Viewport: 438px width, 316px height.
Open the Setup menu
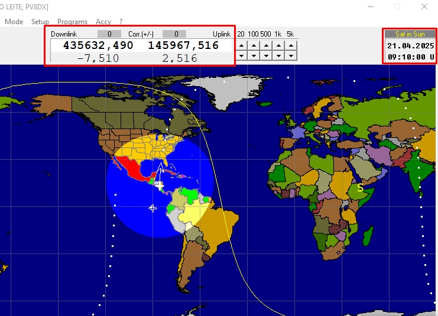[40, 21]
